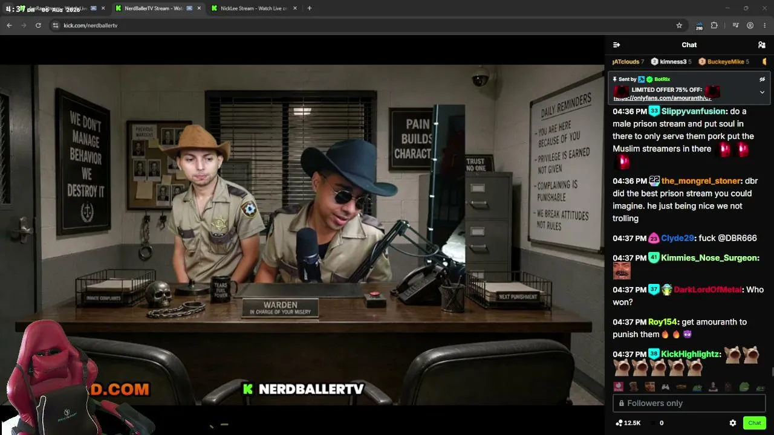774x435 pixels.
Task: Open DarkLordOfMetal's chat profile
Action: tap(707, 289)
